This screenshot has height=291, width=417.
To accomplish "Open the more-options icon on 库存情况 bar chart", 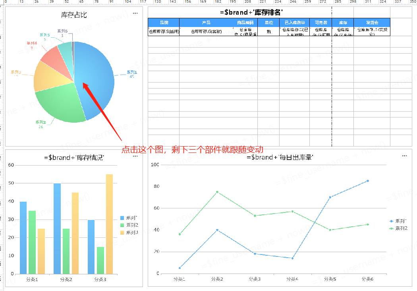I will [135, 156].
